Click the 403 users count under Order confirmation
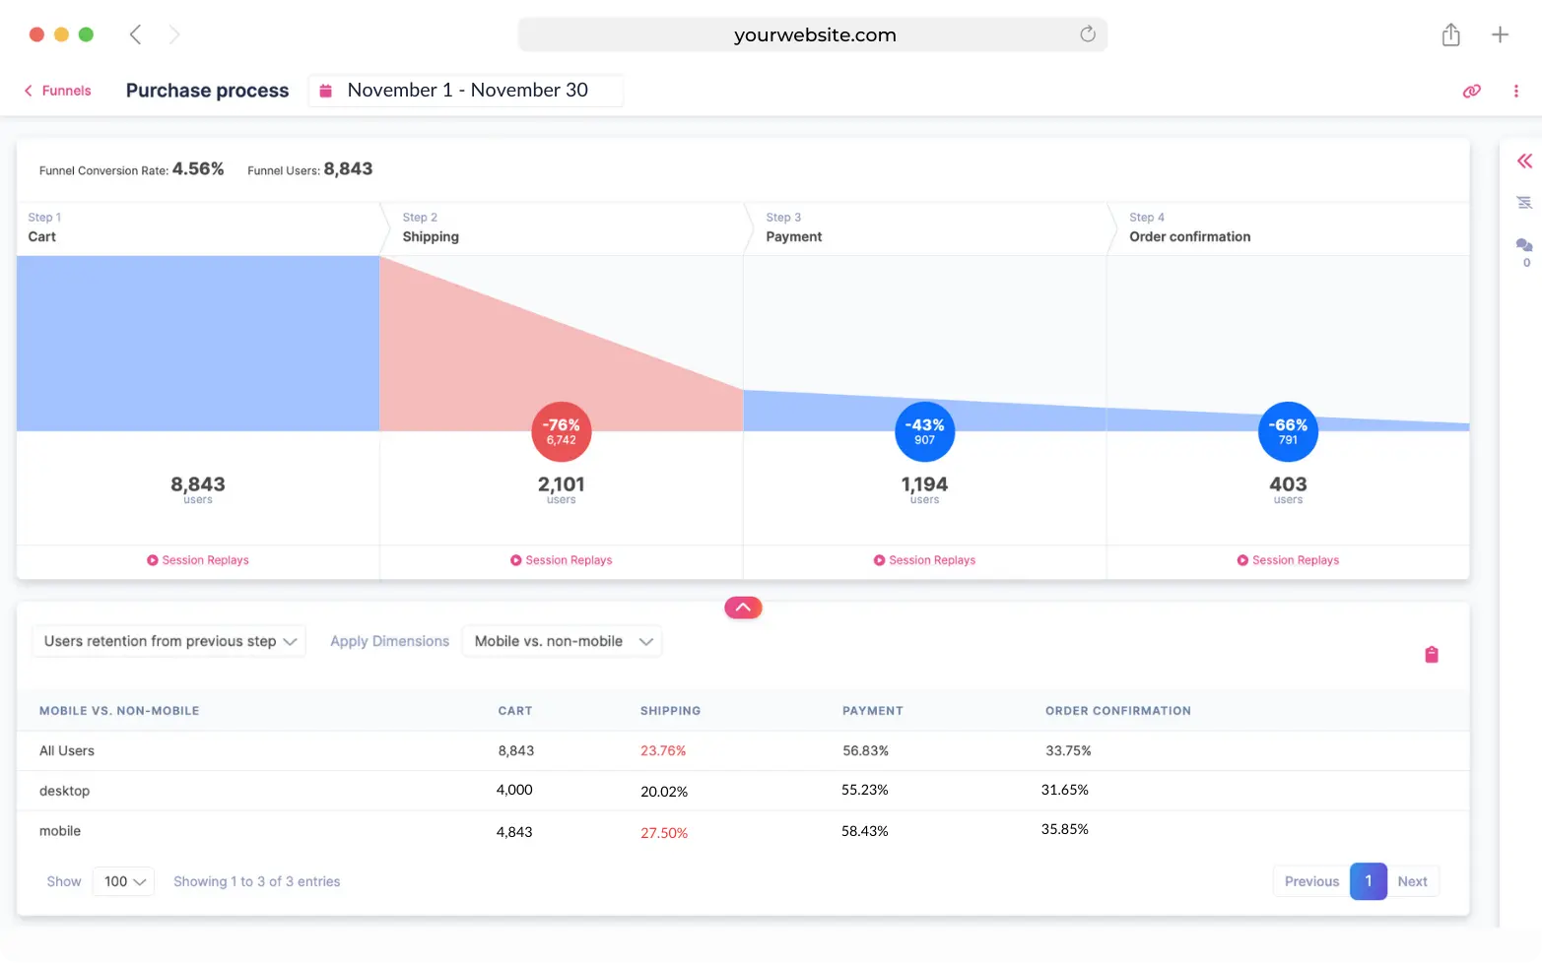Viewport: 1542px width, 963px height. [1289, 484]
